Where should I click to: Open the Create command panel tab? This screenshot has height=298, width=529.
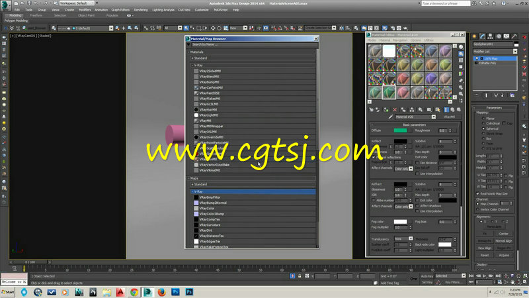tap(475, 36)
